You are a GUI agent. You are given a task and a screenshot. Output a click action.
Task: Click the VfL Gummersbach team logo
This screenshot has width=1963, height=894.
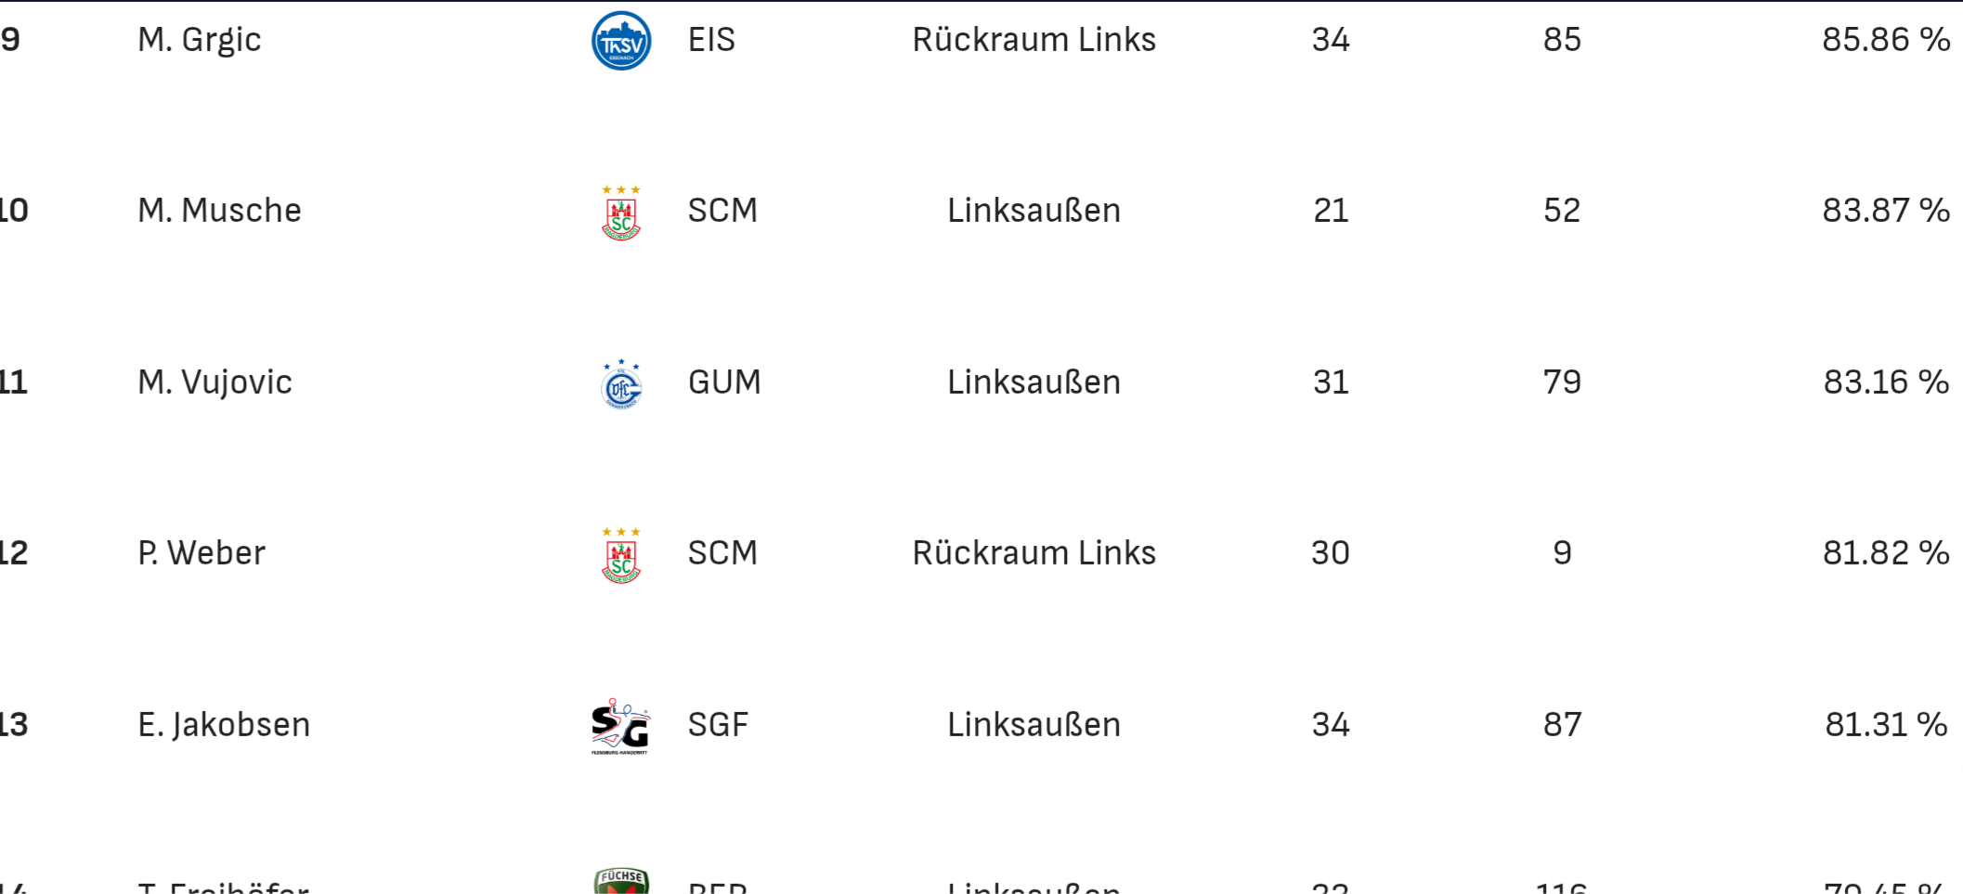tap(621, 384)
